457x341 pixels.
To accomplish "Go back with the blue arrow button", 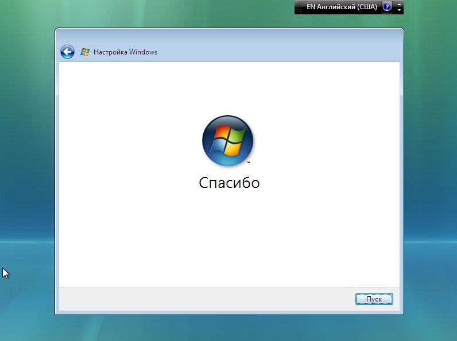I will 67,52.
